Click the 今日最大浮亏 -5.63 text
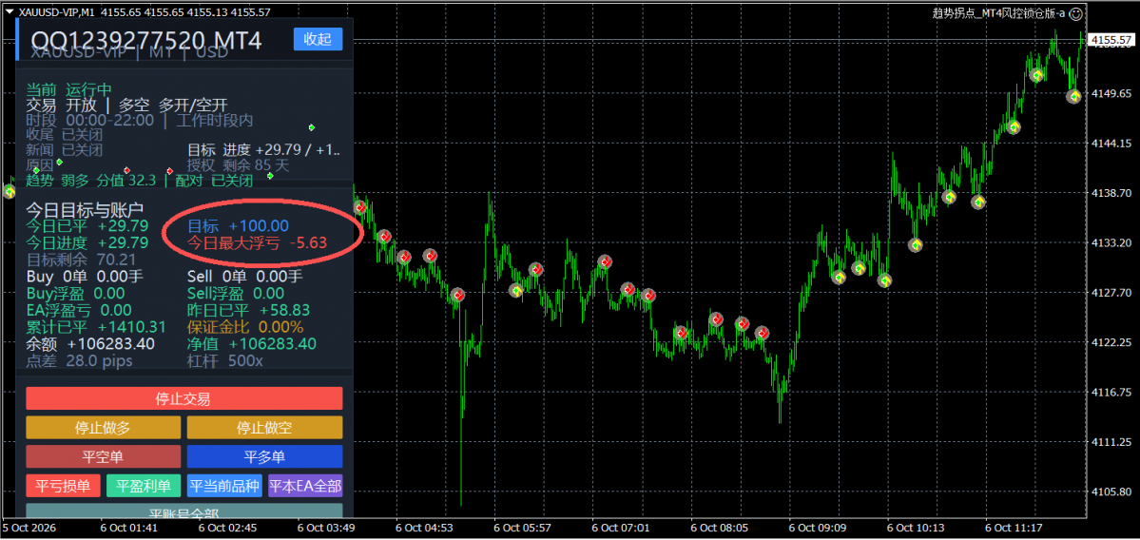The image size is (1140, 540). coord(258,242)
